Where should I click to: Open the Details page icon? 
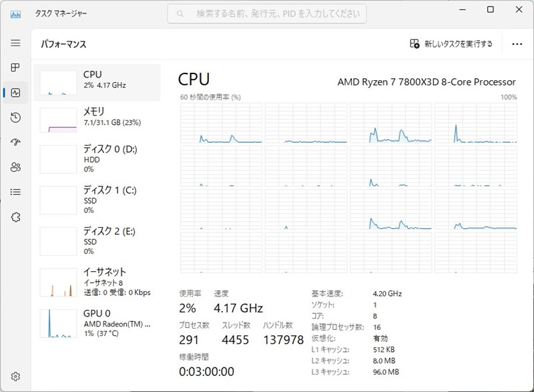(15, 192)
